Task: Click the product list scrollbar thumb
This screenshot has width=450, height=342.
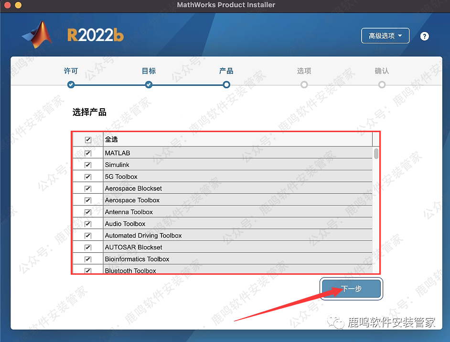Action: click(x=376, y=154)
